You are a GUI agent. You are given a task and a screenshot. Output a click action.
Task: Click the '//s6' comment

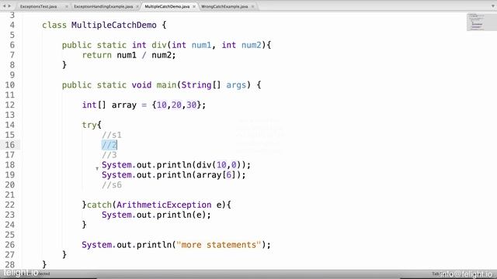coord(112,184)
